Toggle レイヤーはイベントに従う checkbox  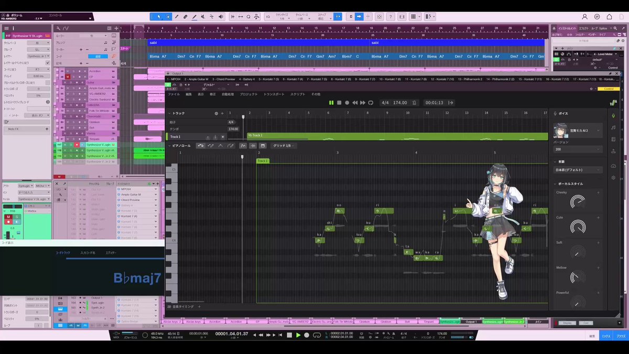[x=48, y=63]
